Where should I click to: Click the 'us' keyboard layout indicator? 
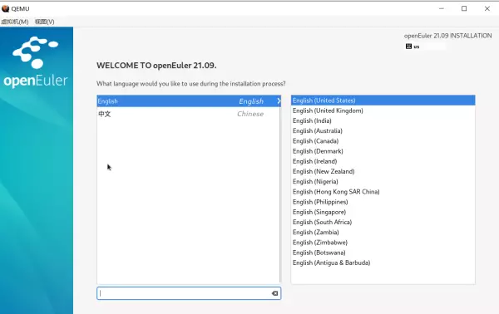(x=417, y=47)
